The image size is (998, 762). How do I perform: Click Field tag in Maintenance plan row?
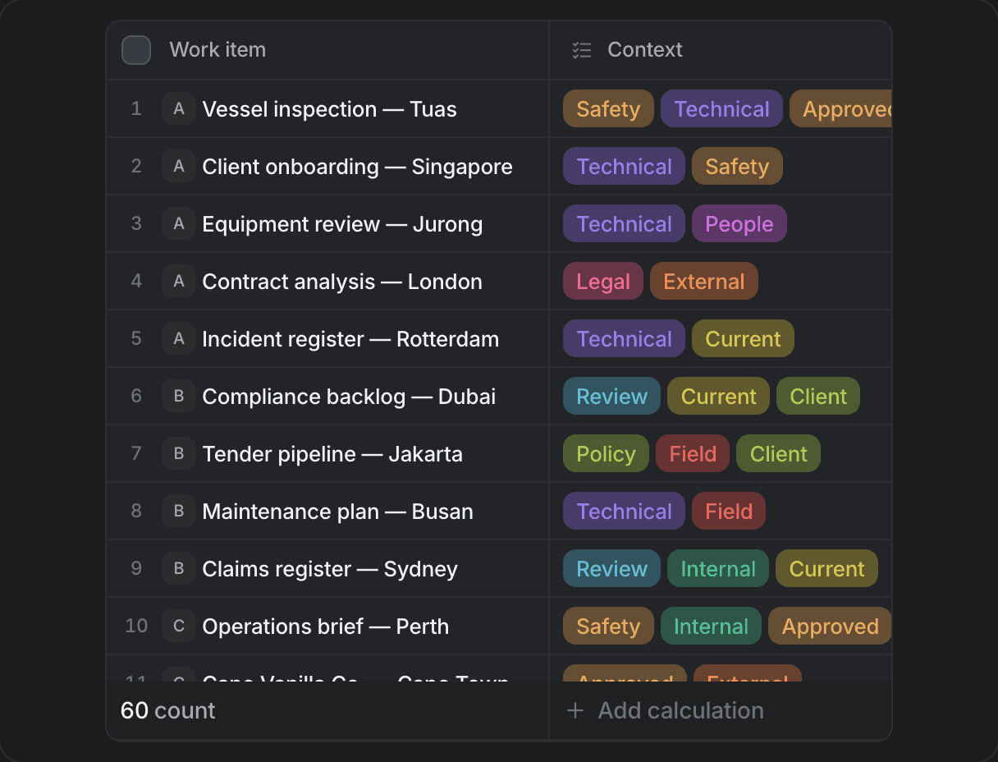(729, 511)
